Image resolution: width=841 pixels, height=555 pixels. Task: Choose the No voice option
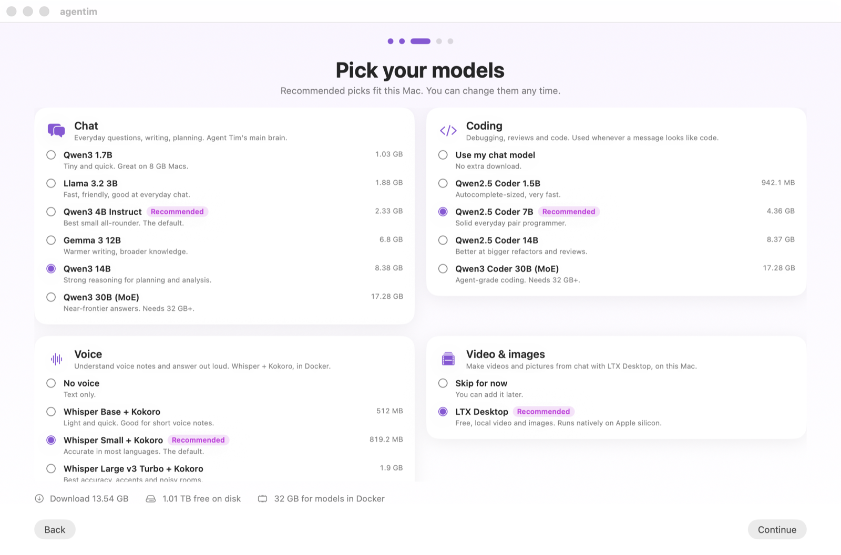(x=51, y=383)
